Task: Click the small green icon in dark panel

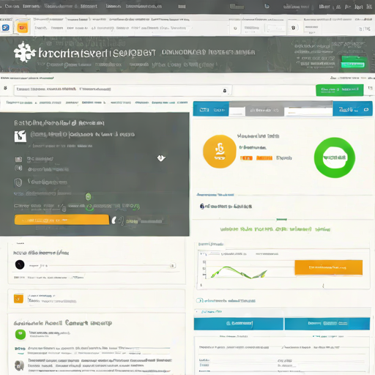Action: point(88,196)
